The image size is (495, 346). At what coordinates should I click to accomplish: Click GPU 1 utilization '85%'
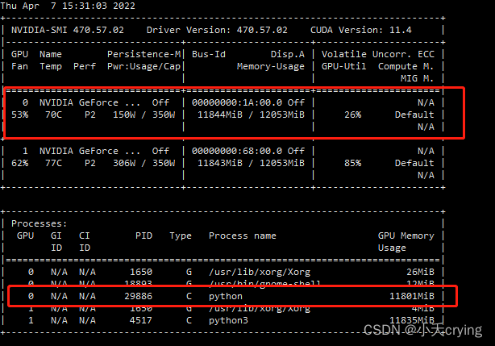[352, 163]
